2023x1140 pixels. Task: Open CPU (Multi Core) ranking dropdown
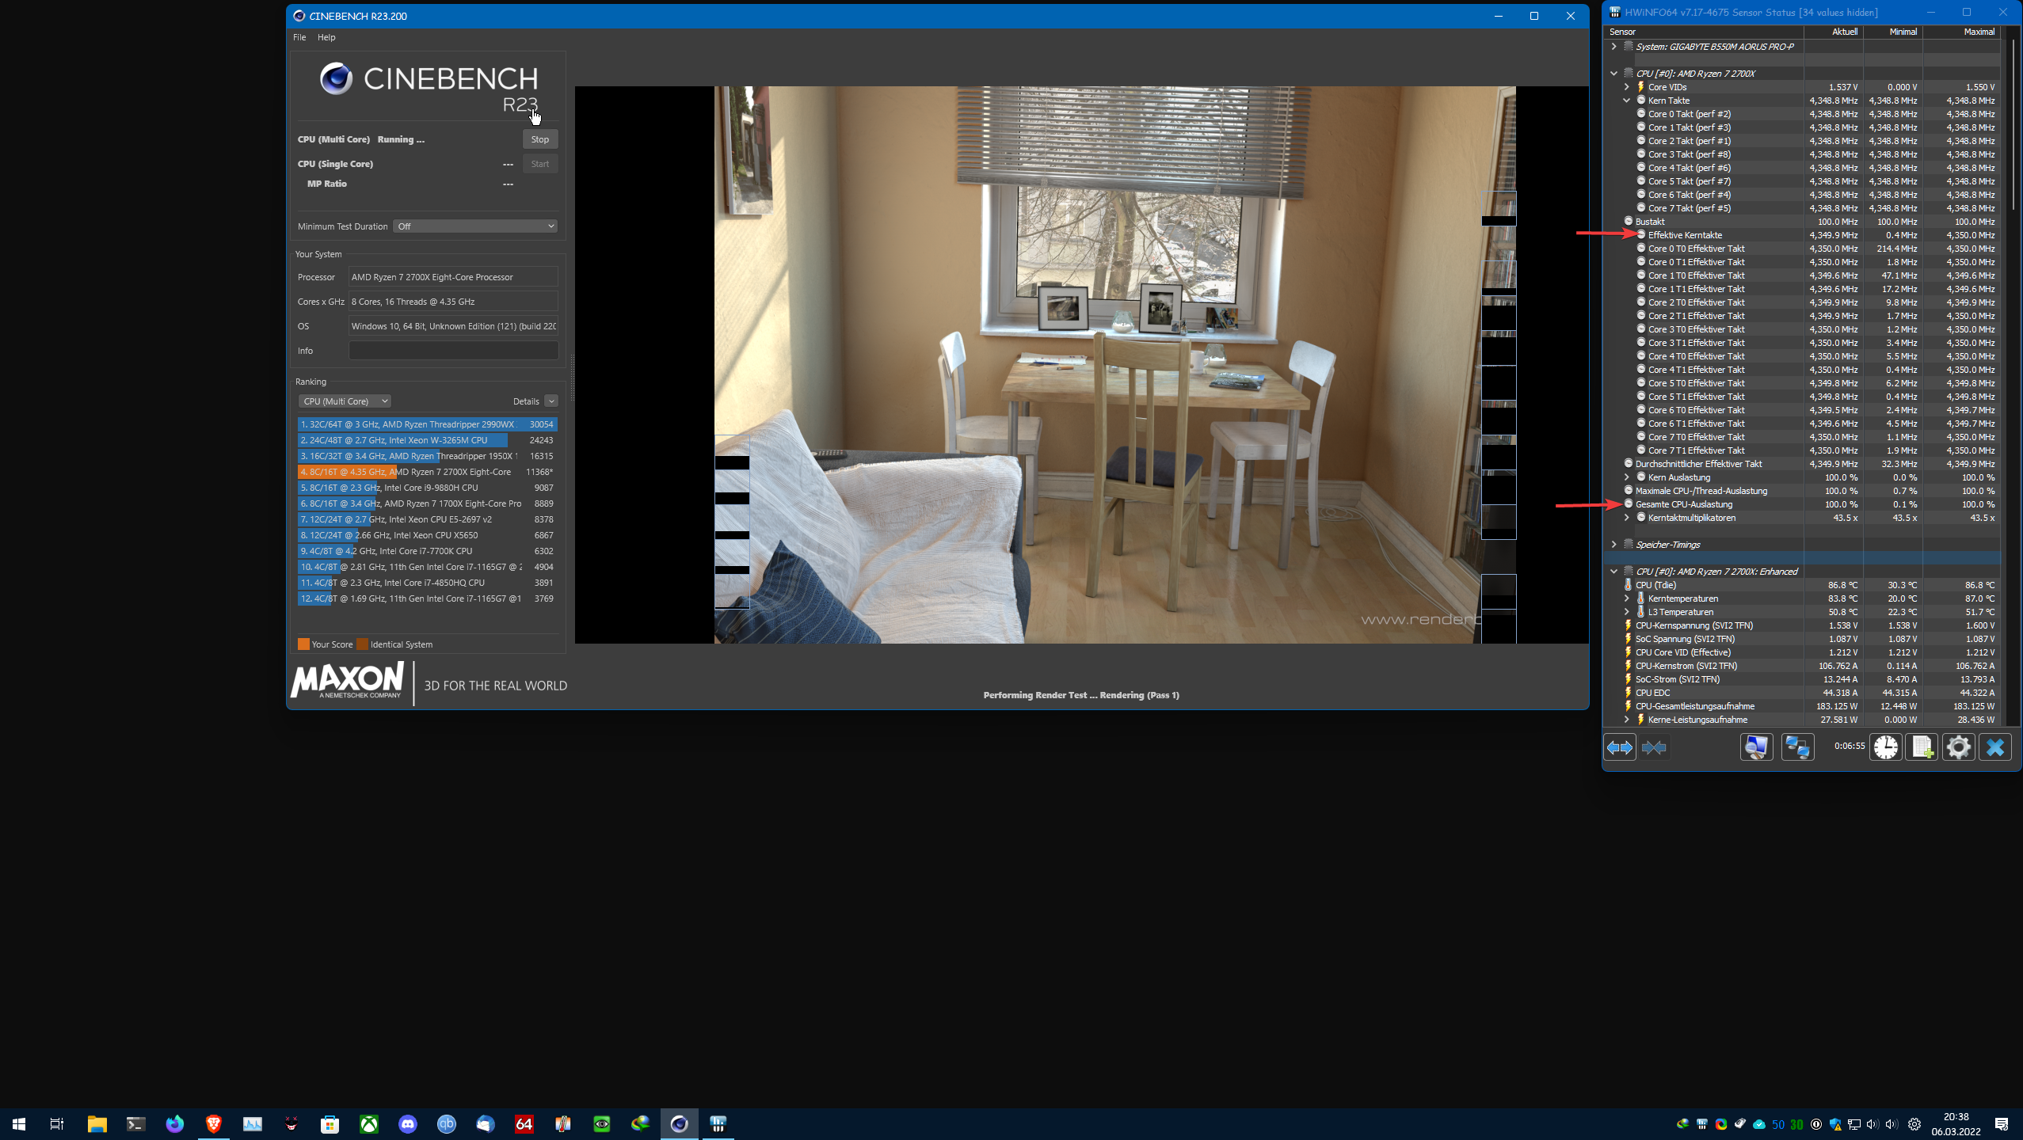[x=345, y=401]
